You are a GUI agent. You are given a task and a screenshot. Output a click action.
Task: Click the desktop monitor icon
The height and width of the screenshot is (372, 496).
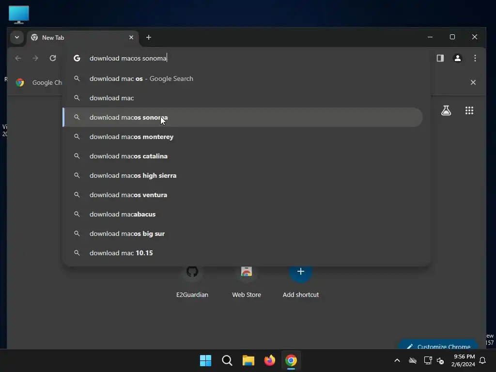[x=19, y=15]
